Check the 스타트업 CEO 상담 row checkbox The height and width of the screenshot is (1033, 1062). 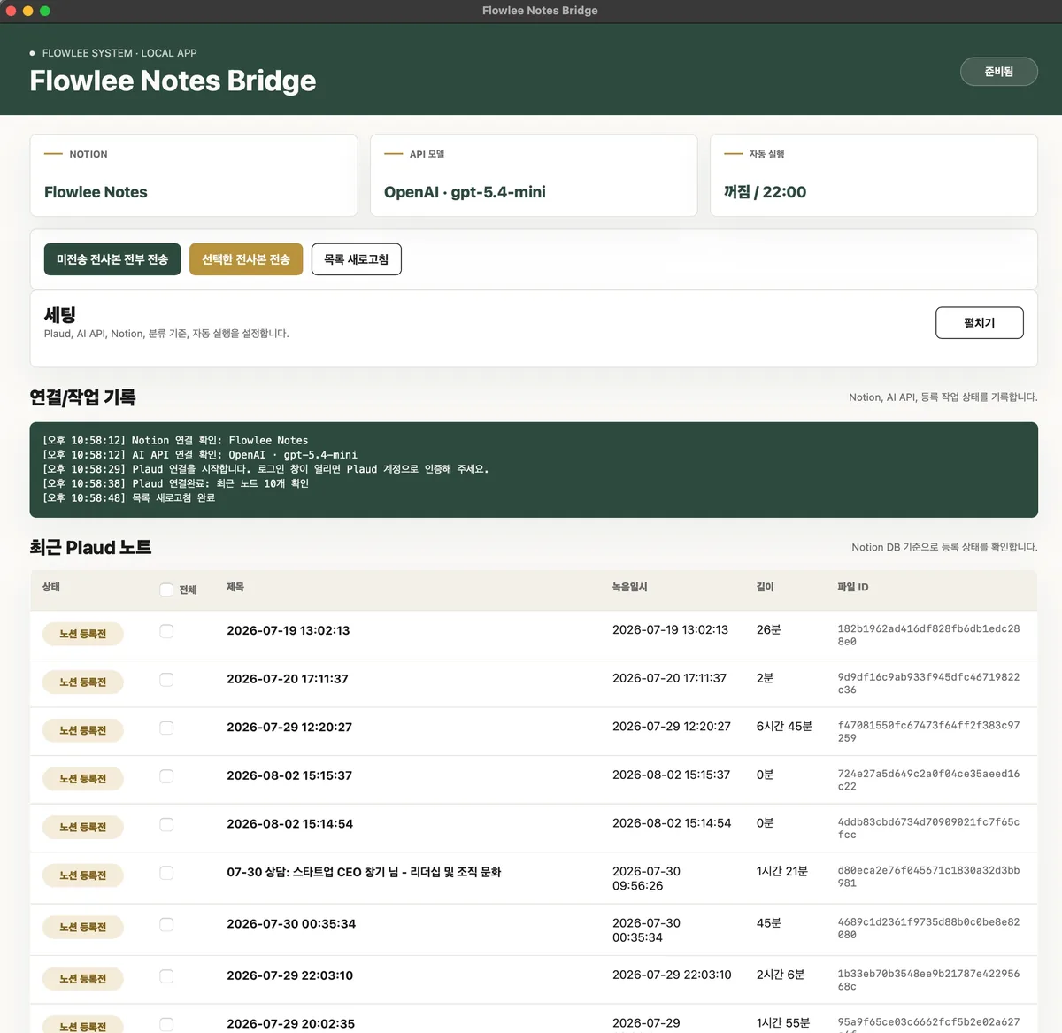tap(166, 873)
